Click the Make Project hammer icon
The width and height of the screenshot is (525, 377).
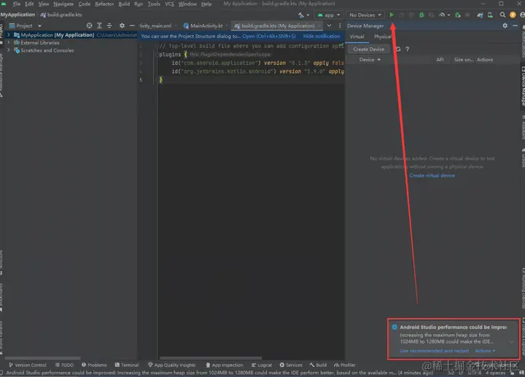pyautogui.click(x=301, y=15)
